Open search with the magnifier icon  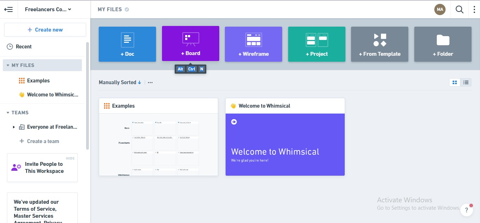point(460,9)
